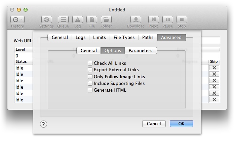Open the Queue list icon
Viewport: 234px width, 141px height.
pos(63,20)
